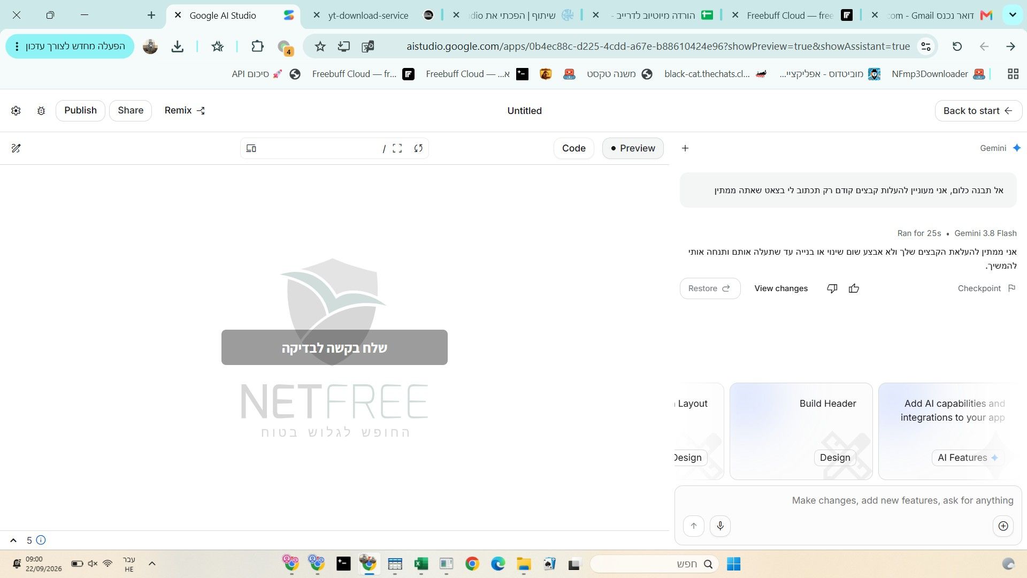Image resolution: width=1027 pixels, height=578 pixels.
Task: Open the Windows Start menu
Action: click(x=733, y=564)
